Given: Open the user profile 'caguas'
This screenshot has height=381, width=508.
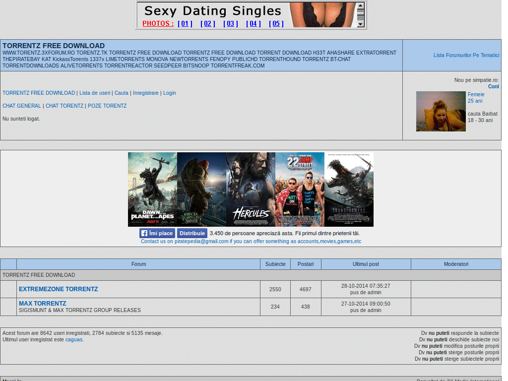Looking at the screenshot, I should [x=74, y=339].
